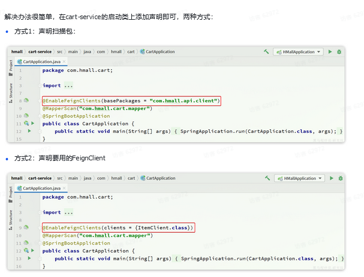Select CartApplication.java tab in lower IDE
Viewport: 364px width, 277px height.
tap(41, 188)
